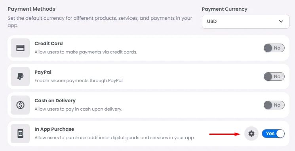
Task: Expand the currency list via chevron arrow
Action: [x=281, y=21]
